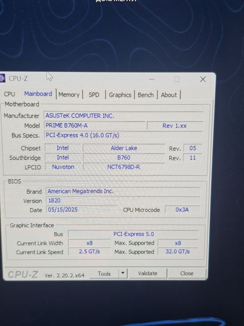Click the CPU Microcode 0x3A value
This screenshot has height=326, width=244.
tap(182, 210)
